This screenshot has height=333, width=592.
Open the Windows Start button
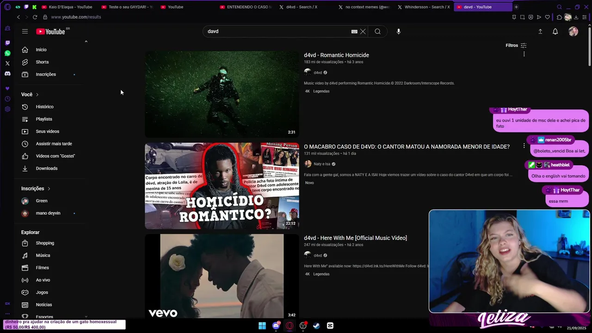pyautogui.click(x=262, y=326)
